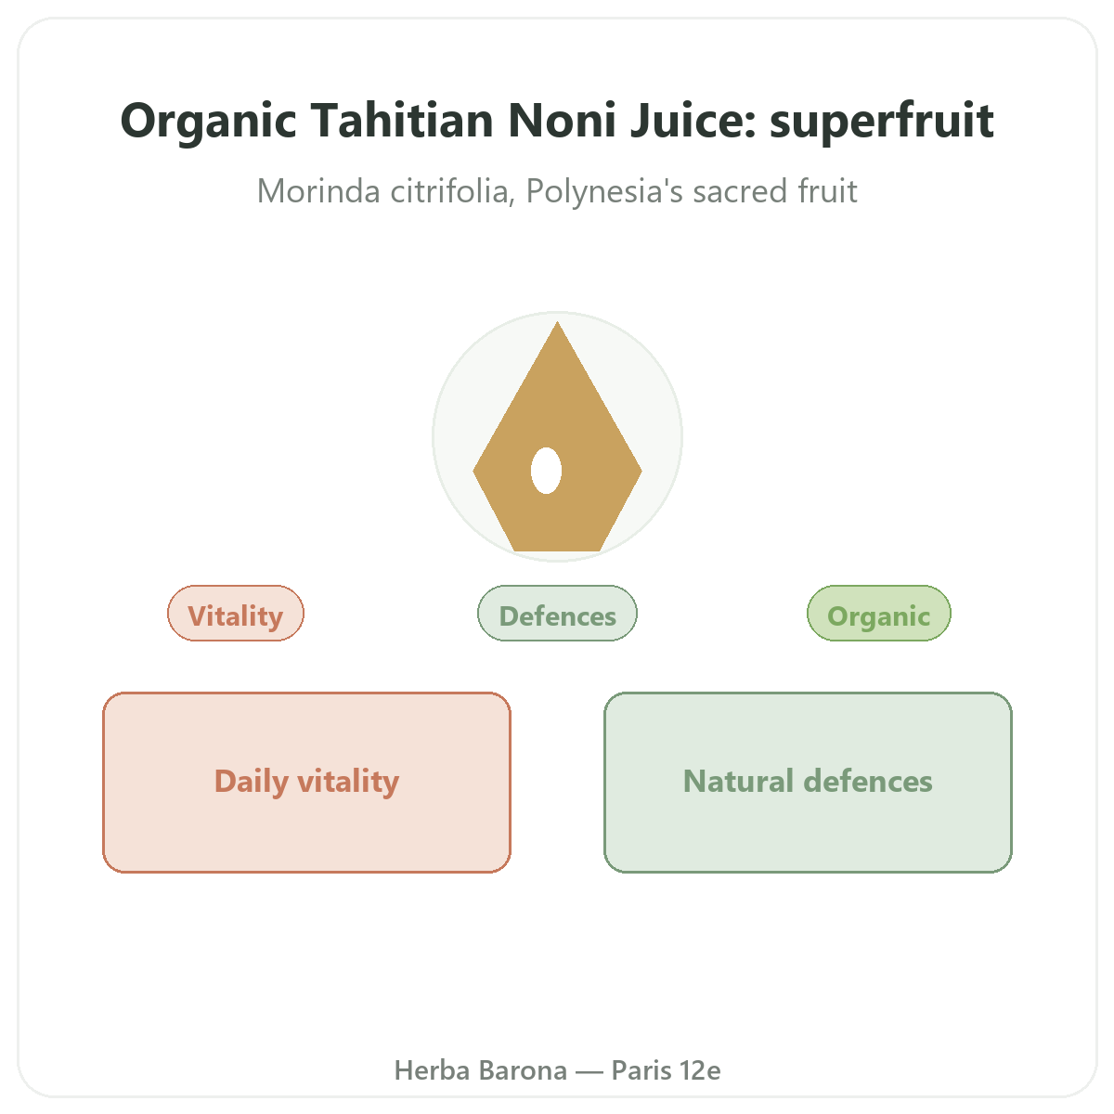Open the Natural defences card

(808, 783)
